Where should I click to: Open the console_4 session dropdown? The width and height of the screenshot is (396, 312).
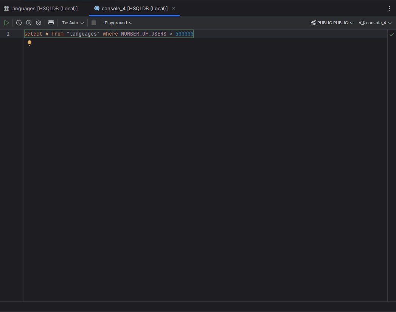[x=376, y=23]
